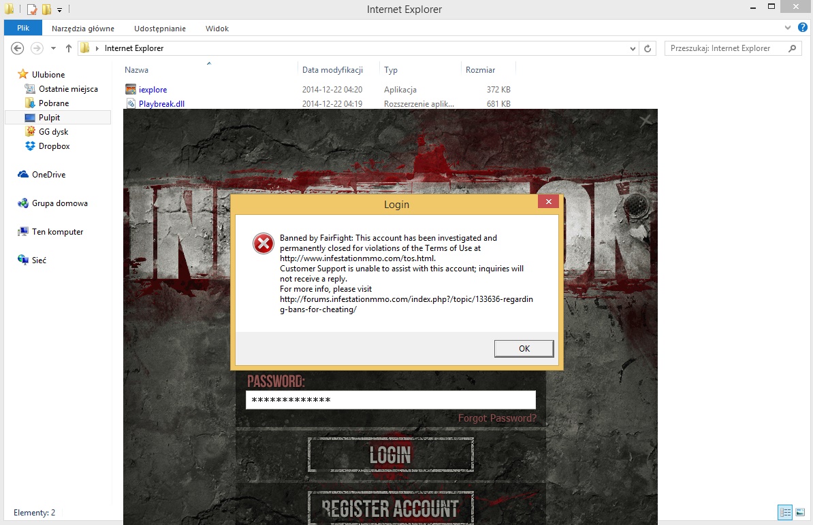The image size is (813, 525).
Task: Select Ostatnie miejsca in navigation pane
Action: [x=69, y=88]
